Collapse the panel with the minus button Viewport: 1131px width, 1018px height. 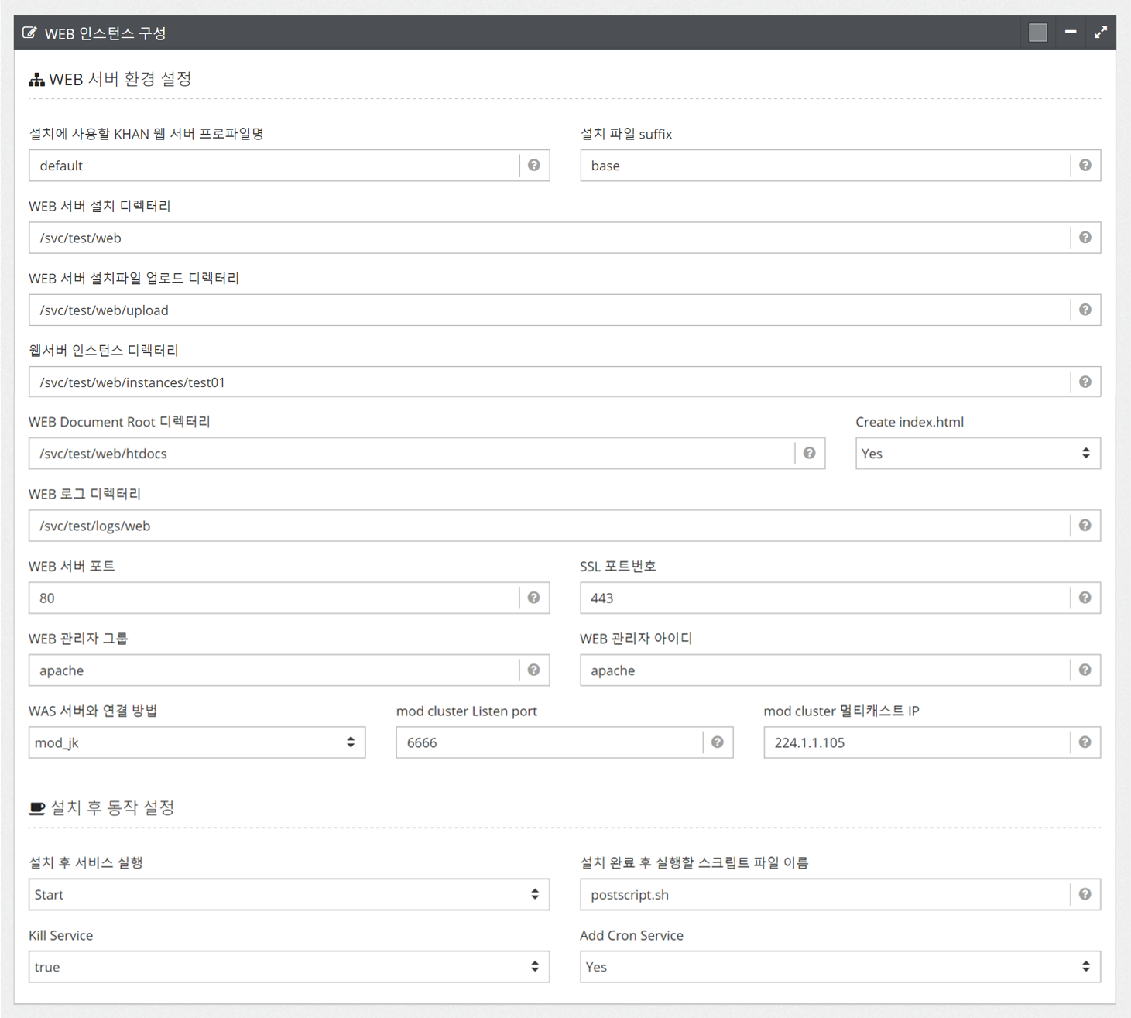[1070, 33]
